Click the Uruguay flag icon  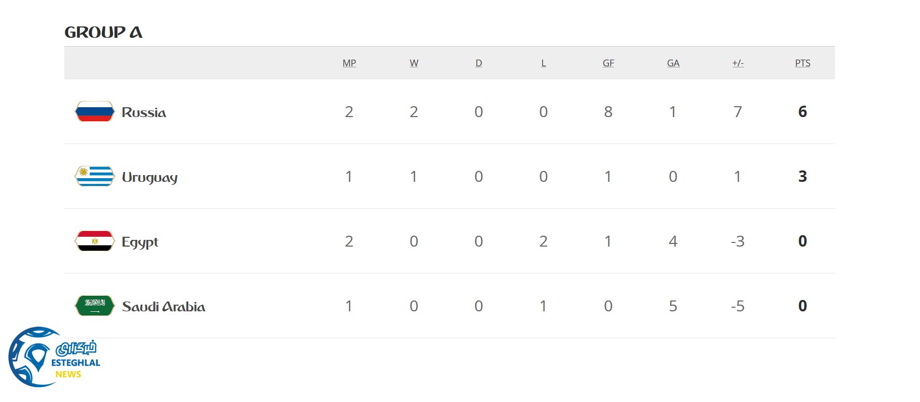coord(94,176)
